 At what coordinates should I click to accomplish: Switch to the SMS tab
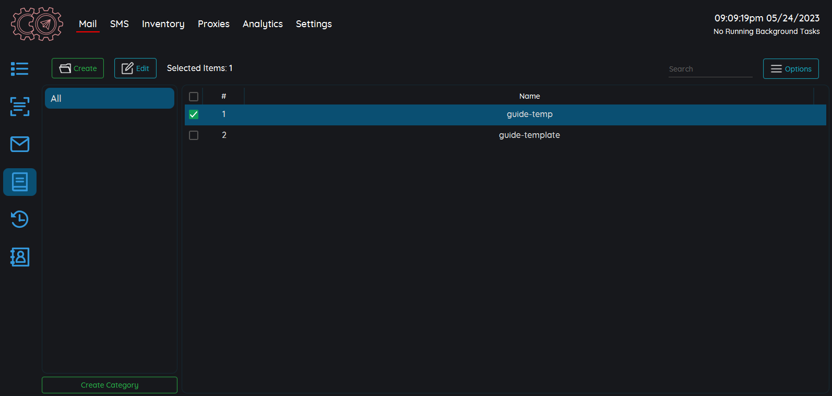pos(119,24)
